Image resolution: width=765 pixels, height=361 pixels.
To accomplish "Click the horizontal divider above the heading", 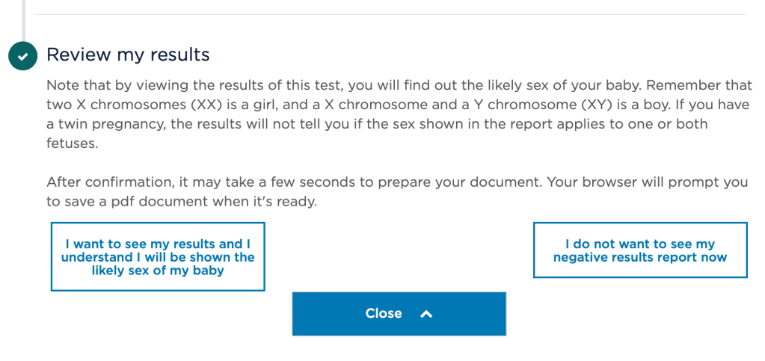I will tap(389, 15).
